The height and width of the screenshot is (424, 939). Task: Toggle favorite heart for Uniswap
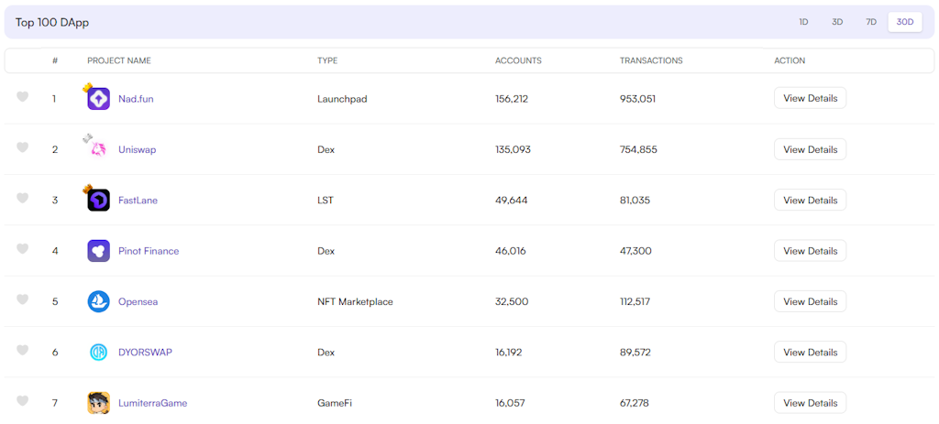coord(23,148)
